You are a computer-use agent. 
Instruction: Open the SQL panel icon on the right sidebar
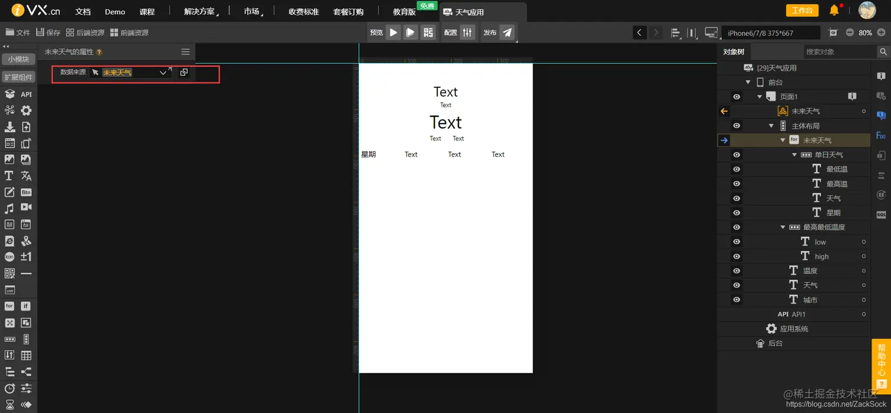881,214
